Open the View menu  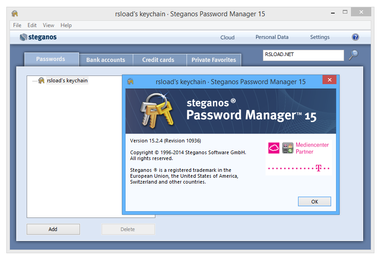tap(48, 25)
